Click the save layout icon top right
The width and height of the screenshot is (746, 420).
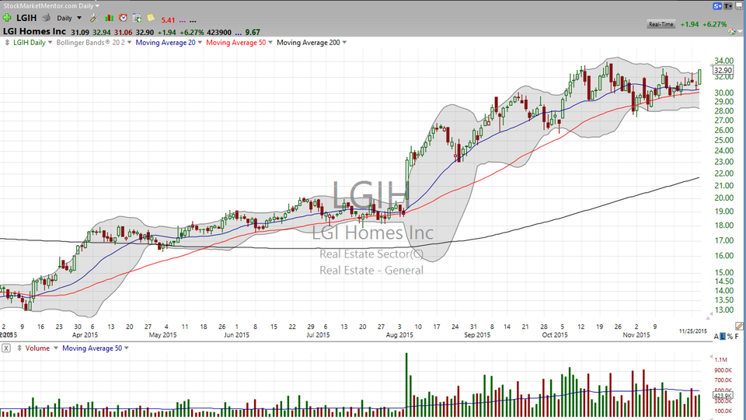tap(740, 6)
